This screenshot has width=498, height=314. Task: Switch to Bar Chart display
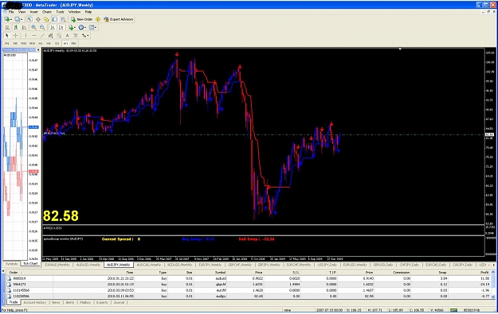click(7, 28)
